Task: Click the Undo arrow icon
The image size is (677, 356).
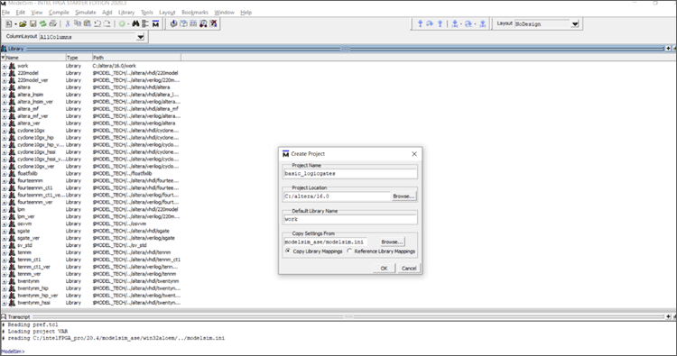Action: [x=97, y=23]
